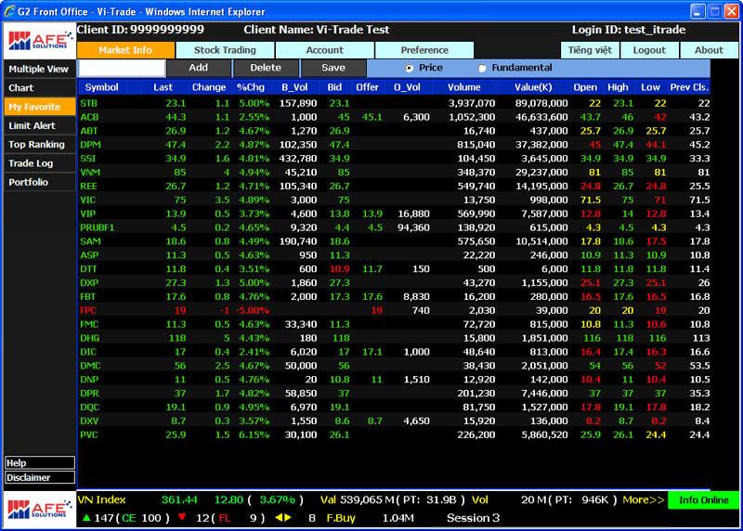The image size is (743, 531).
Task: Open the Market Info tab
Action: tap(125, 50)
